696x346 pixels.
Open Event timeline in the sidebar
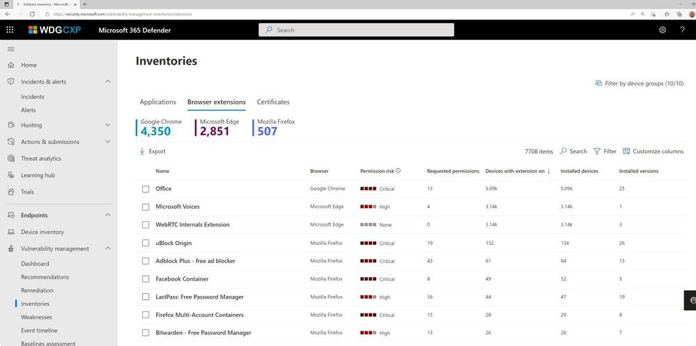38,331
